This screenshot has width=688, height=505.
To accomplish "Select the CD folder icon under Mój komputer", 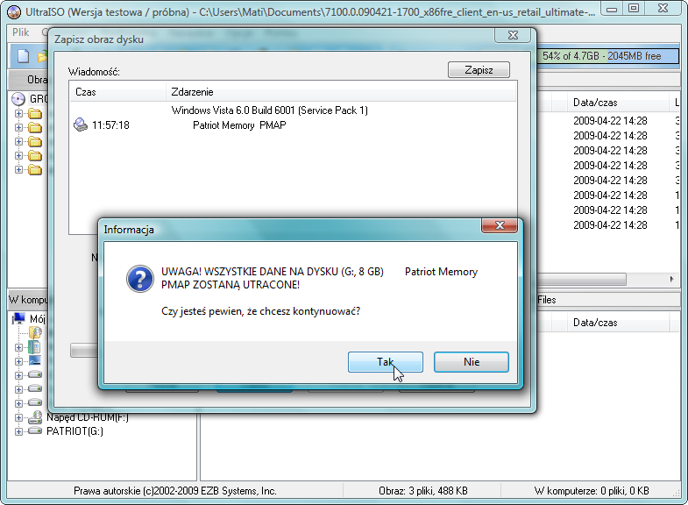I will [35, 333].
